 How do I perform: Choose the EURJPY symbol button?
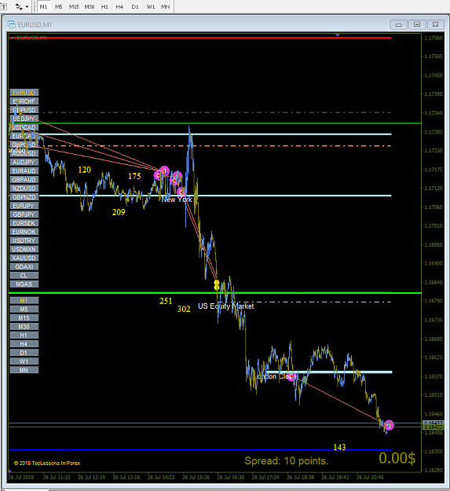coord(24,206)
